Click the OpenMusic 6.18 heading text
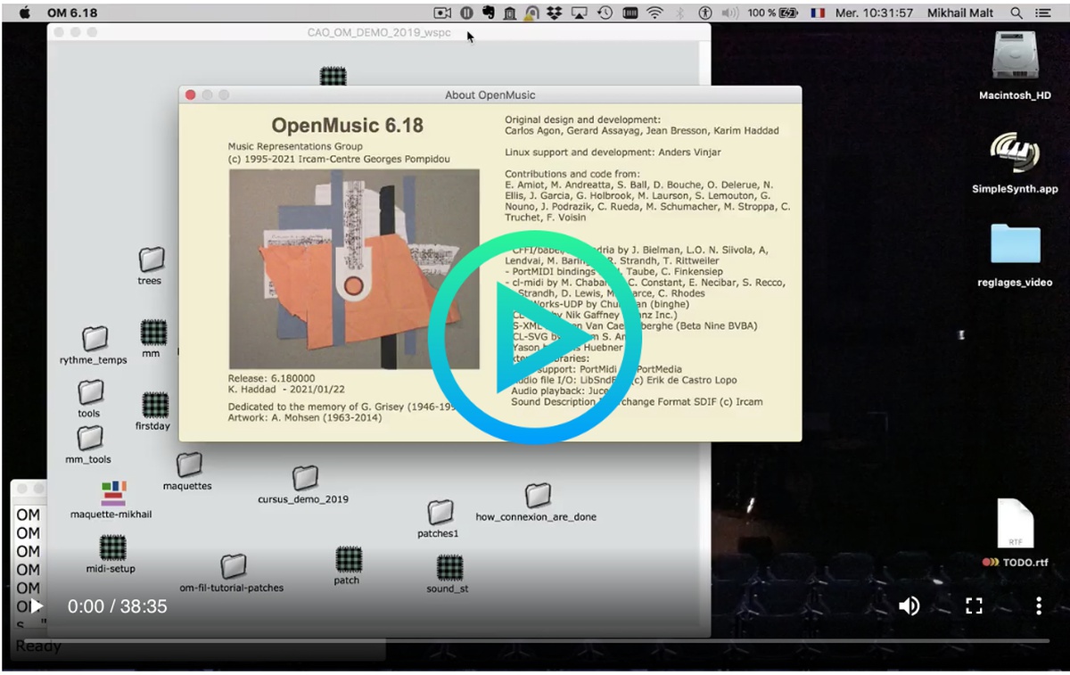 tap(347, 126)
